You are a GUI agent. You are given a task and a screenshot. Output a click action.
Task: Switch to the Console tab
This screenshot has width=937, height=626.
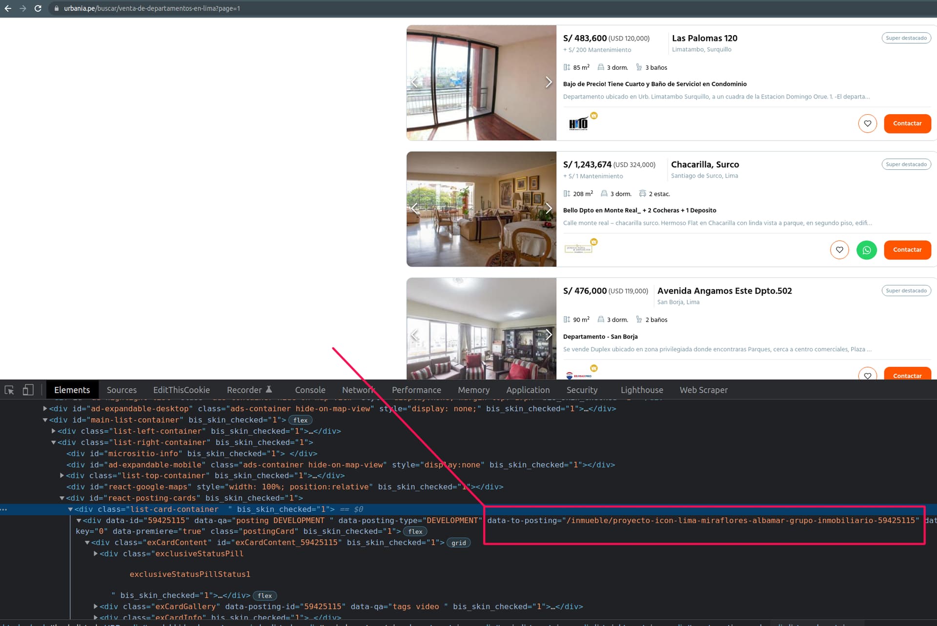(x=310, y=390)
